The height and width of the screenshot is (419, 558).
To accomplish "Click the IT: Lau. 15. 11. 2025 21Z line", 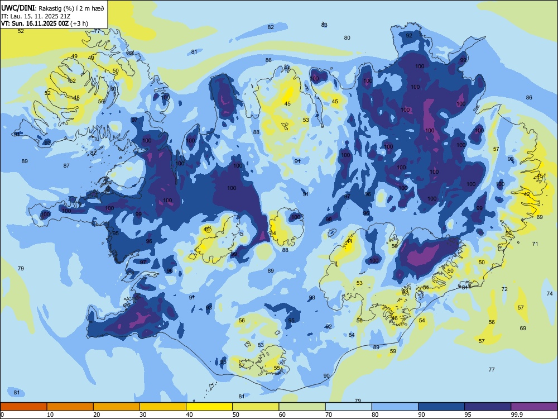I will click(36, 16).
